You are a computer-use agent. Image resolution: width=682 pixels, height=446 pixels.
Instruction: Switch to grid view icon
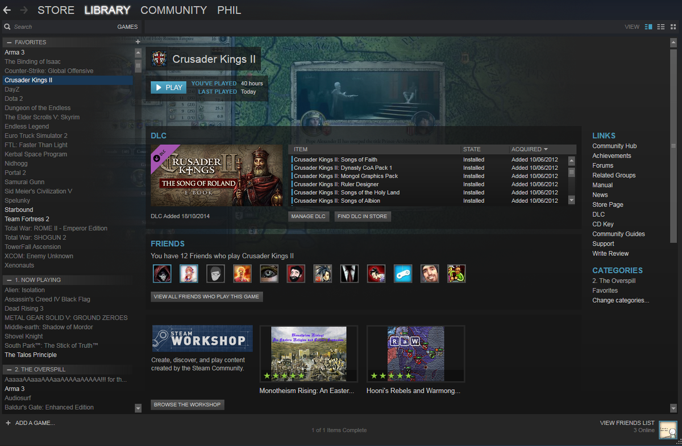point(673,27)
